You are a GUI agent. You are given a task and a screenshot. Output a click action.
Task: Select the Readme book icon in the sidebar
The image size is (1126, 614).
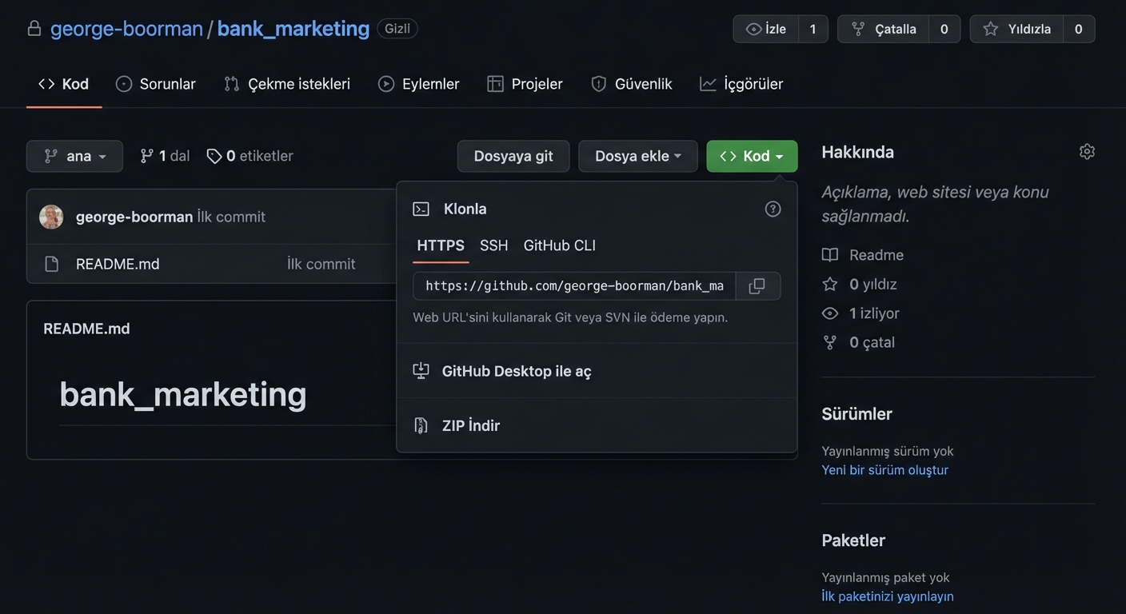coord(829,254)
